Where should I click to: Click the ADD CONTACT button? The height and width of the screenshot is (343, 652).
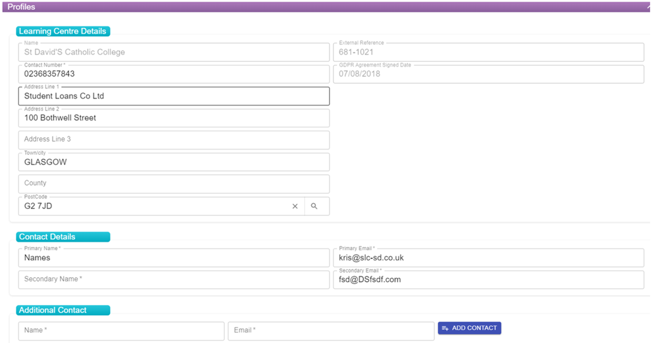click(x=470, y=328)
